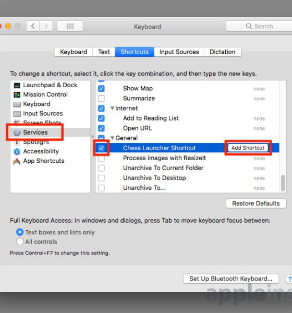Viewport: 292px width, 313px height.
Task: Open the Accessibility shortcuts category
Action: (x=41, y=151)
